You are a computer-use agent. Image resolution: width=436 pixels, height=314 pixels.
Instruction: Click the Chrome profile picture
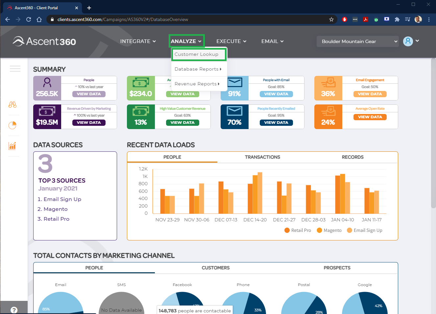tap(418, 19)
